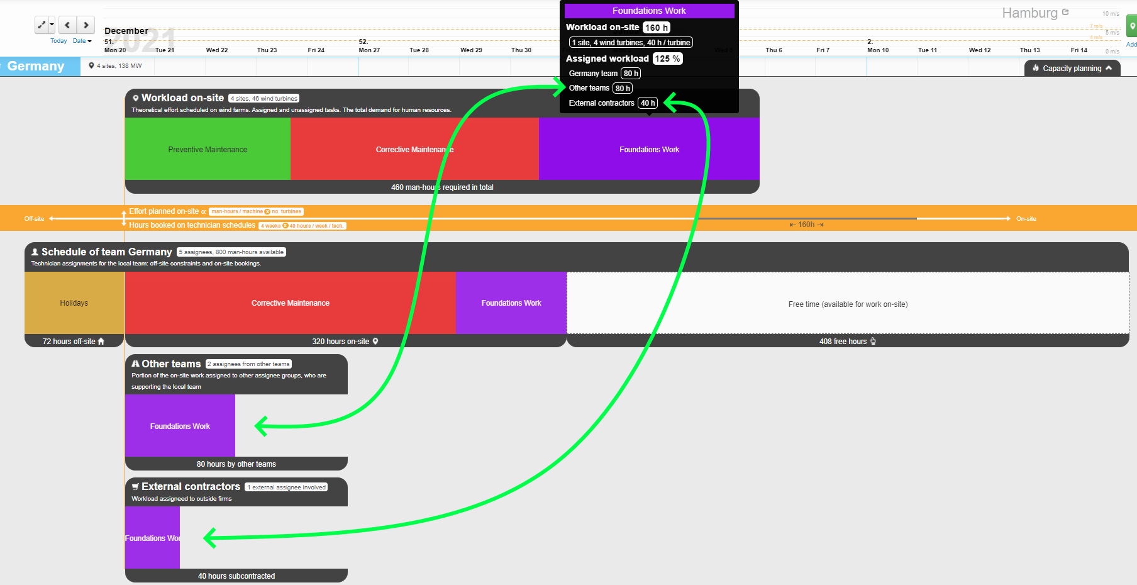This screenshot has height=585, width=1137.
Task: Click the house icon on 72 hours off-site
Action: 101,341
